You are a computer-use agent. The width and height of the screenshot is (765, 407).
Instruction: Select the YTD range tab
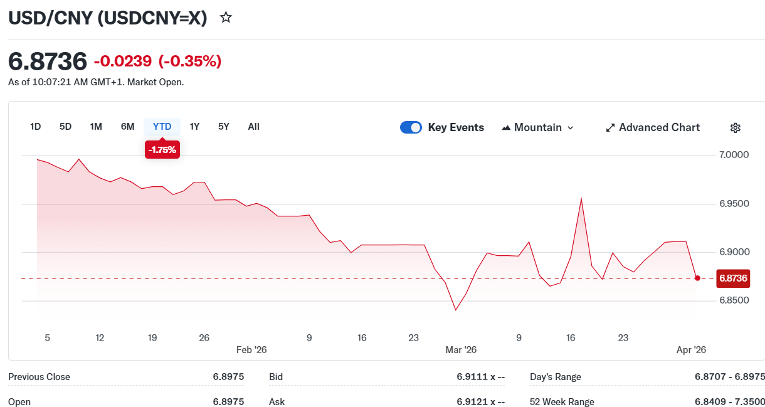[x=162, y=127]
